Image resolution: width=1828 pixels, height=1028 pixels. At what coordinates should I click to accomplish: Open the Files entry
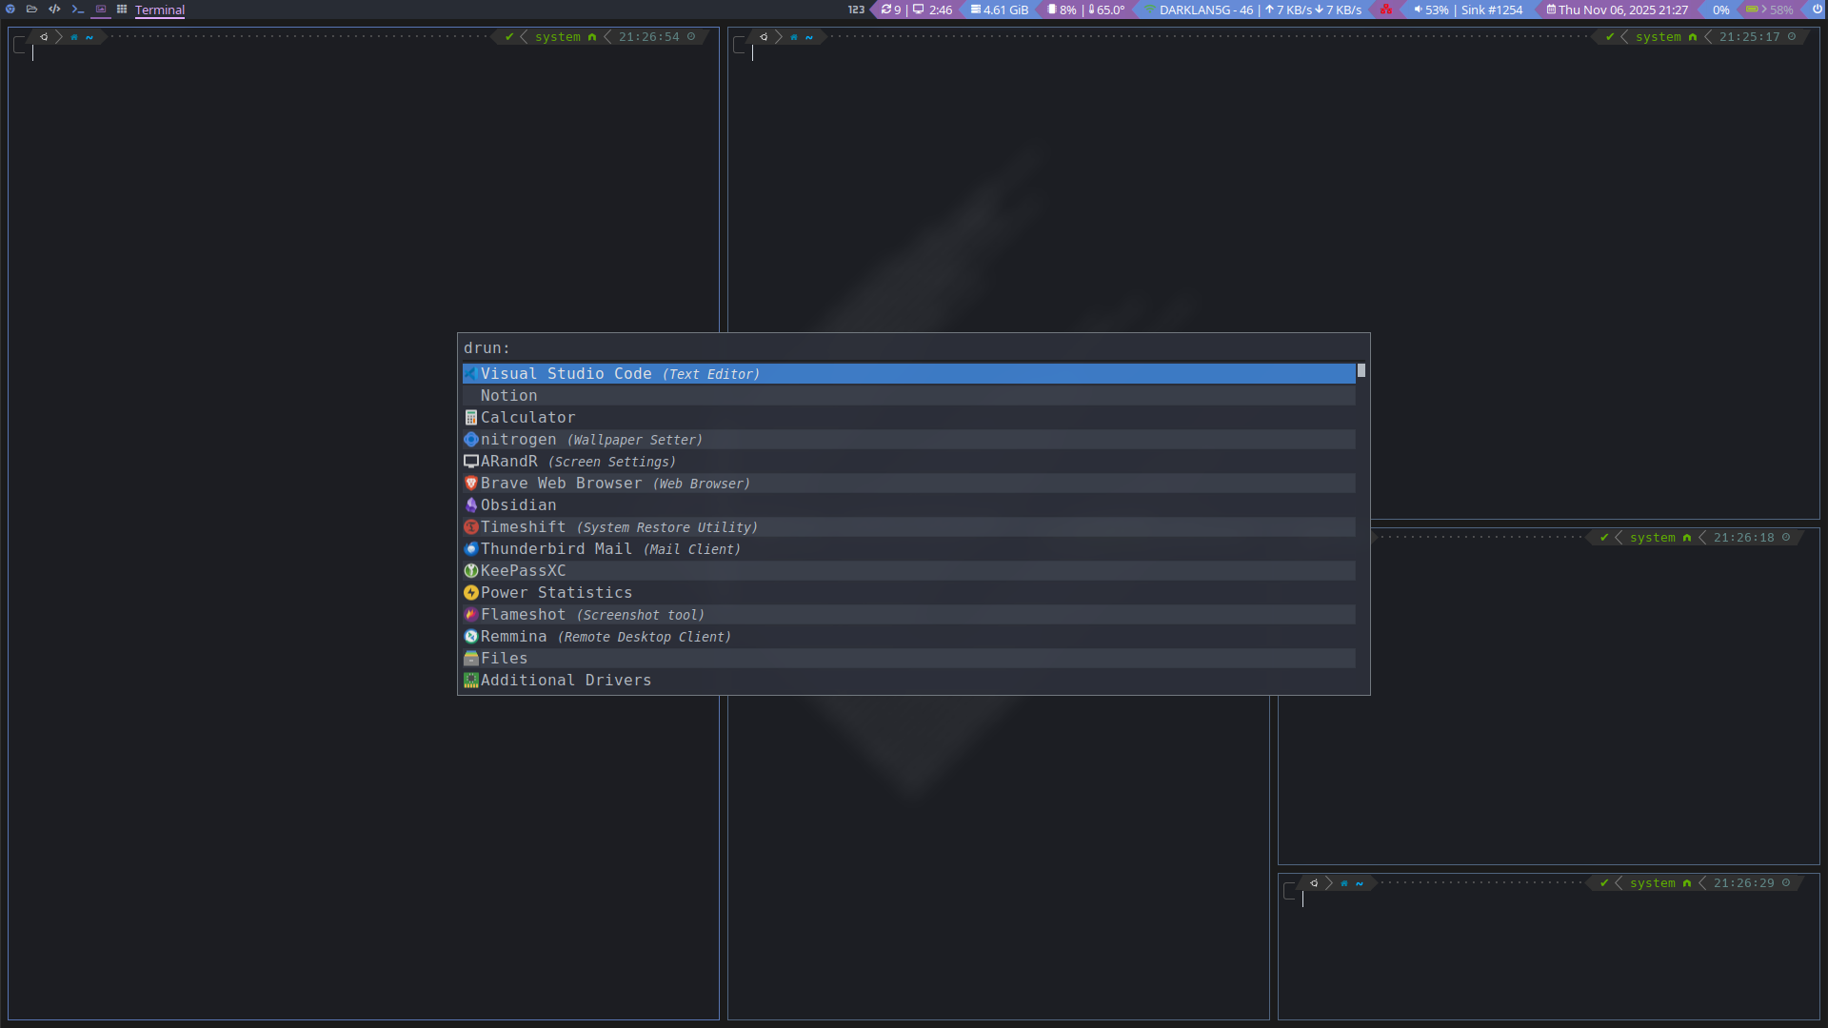(504, 659)
